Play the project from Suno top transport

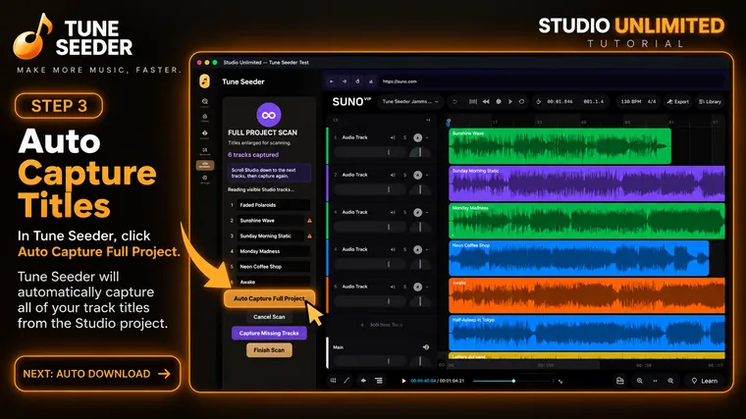(x=510, y=102)
